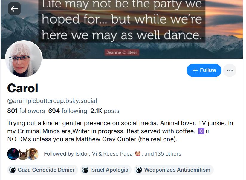Click the Jeanne C. Stein attribution on the banner
Viewport: 246px width, 180px height.
click(122, 52)
